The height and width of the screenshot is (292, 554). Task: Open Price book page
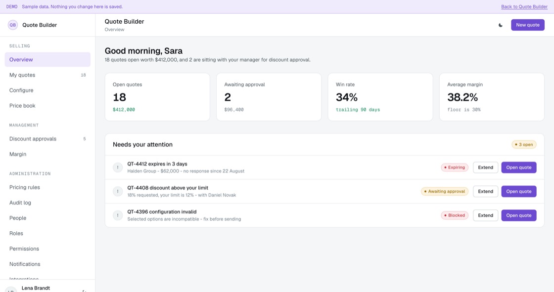click(x=47, y=106)
